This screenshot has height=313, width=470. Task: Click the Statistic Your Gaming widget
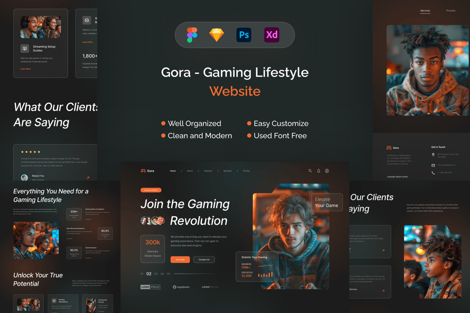click(257, 266)
